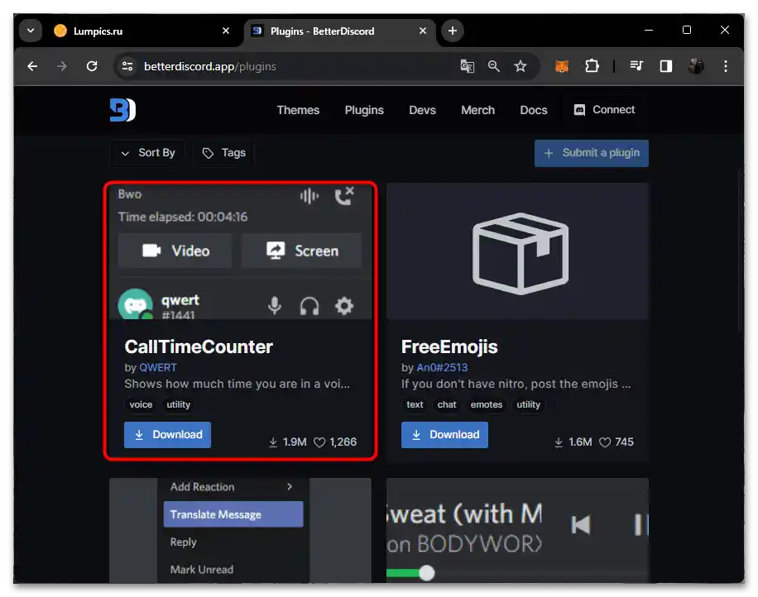Open the FreeEmojis plugin title
Screen dimensions: 758x597
(x=449, y=346)
